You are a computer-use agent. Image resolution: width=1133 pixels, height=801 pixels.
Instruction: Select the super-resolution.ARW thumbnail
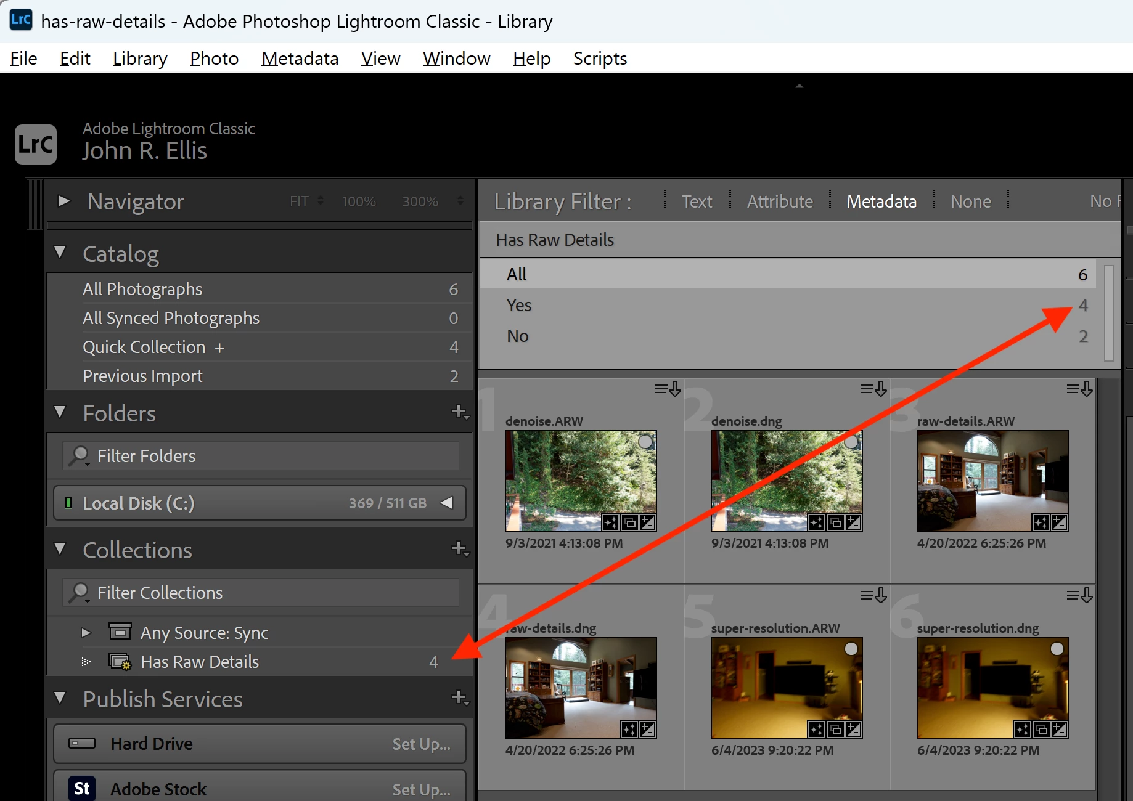click(787, 688)
